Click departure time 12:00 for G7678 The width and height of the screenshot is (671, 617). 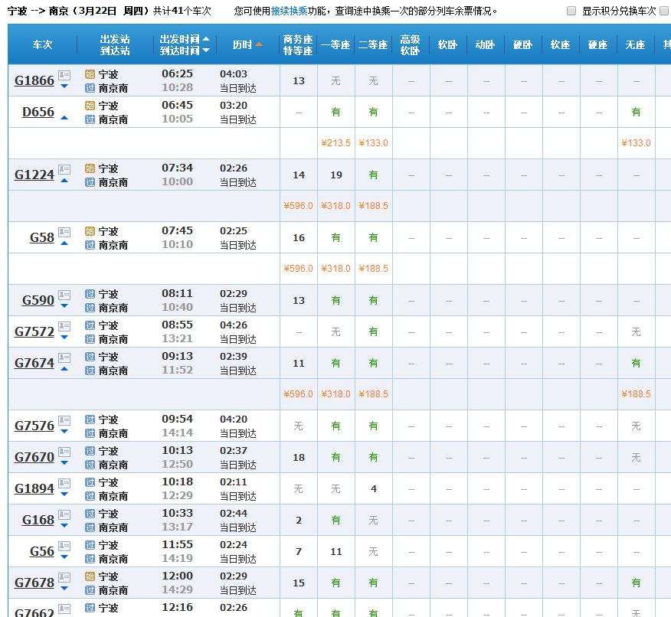click(x=177, y=576)
